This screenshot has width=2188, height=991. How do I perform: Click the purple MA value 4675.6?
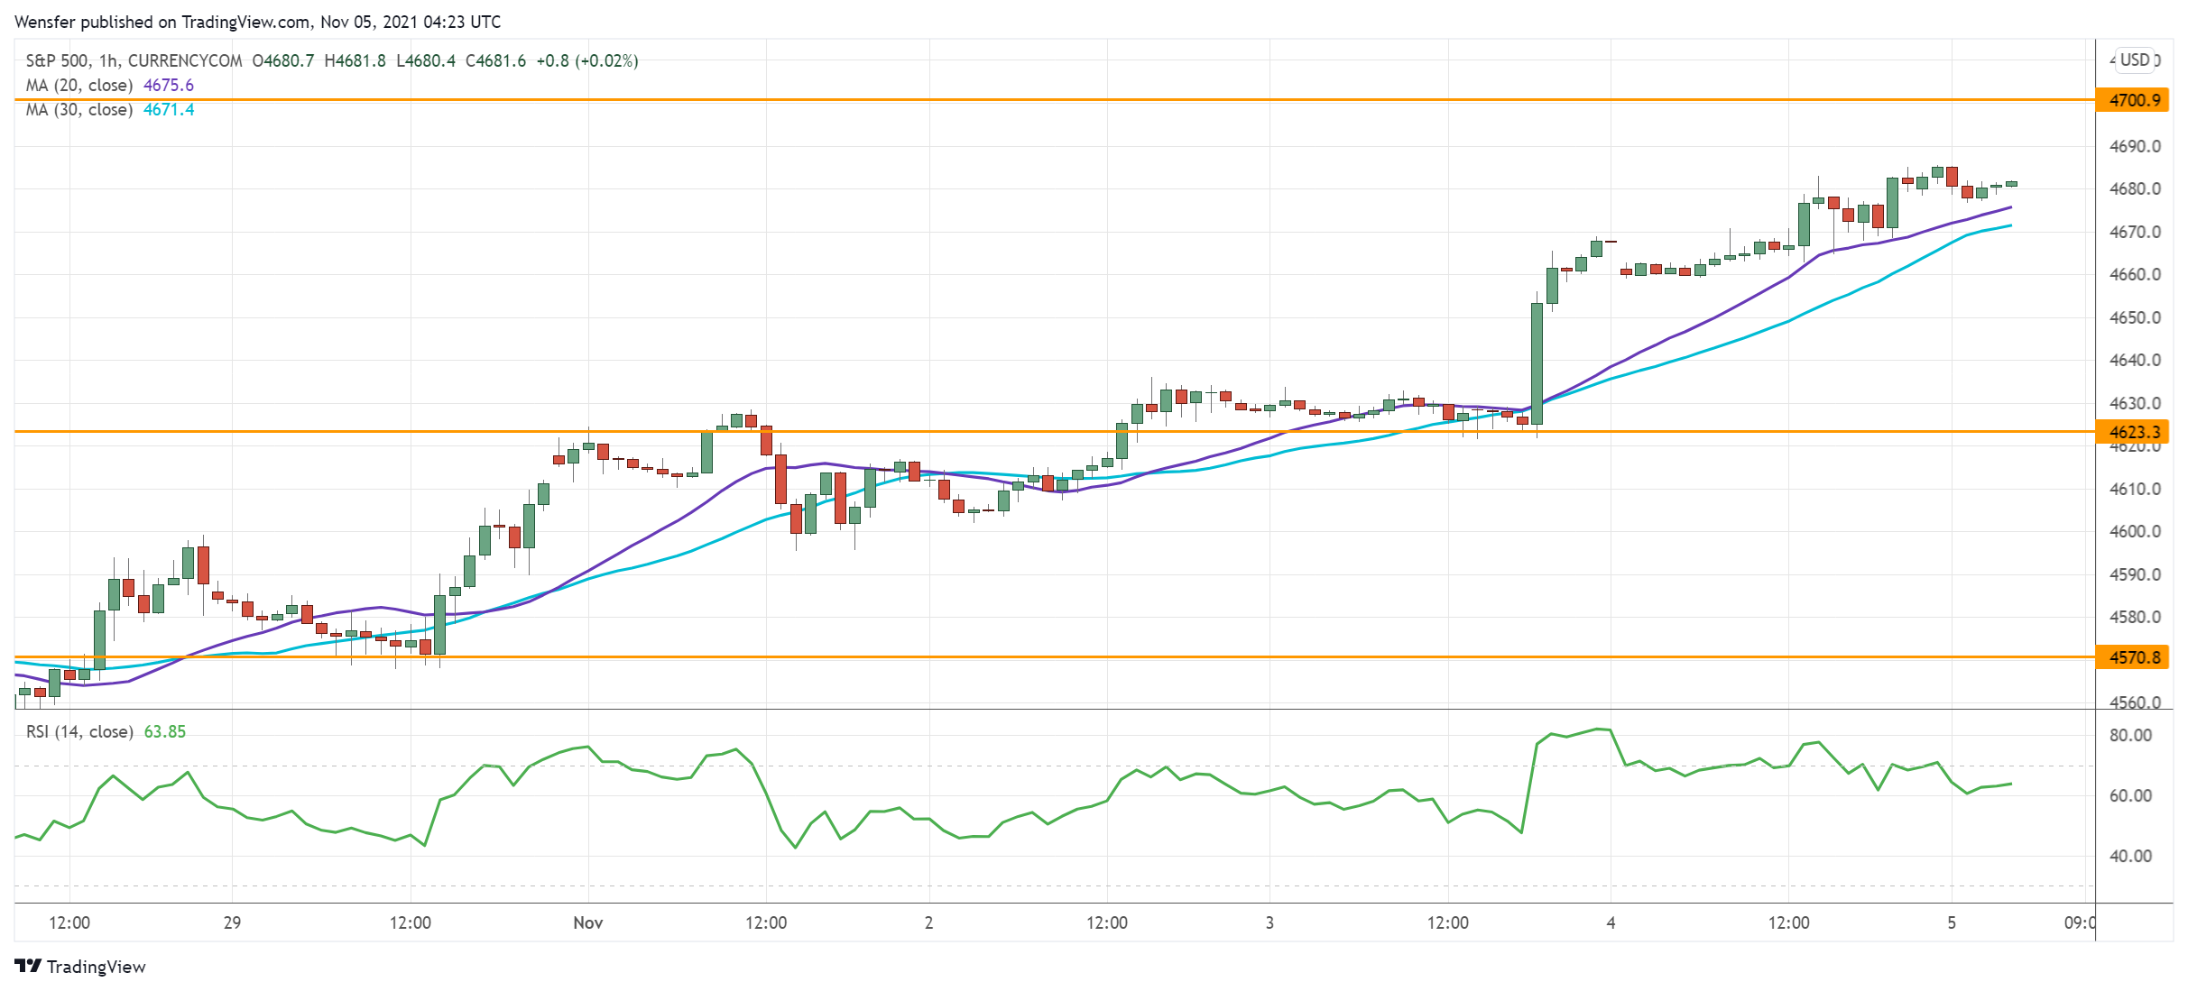(x=169, y=86)
